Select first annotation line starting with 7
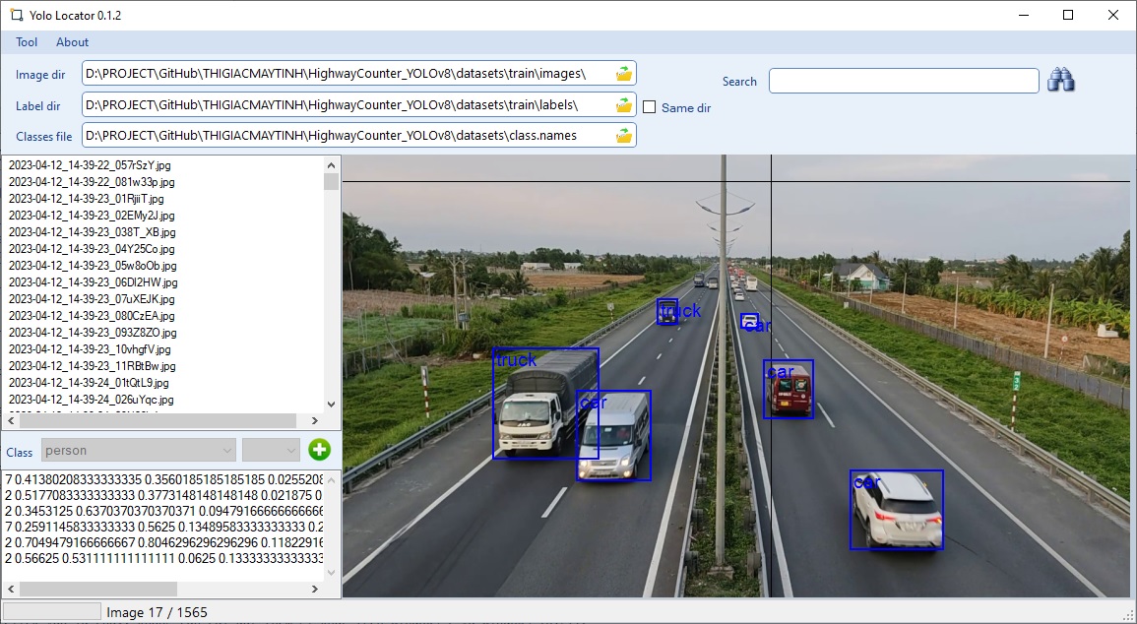This screenshot has height=624, width=1137. [162, 479]
